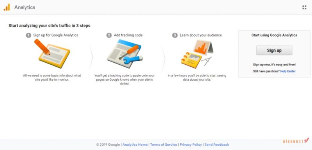The image size is (312, 150).
Task: Click the step 2 number badge
Action: [x=109, y=35]
